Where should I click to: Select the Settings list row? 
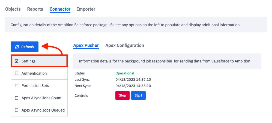coord(39,61)
